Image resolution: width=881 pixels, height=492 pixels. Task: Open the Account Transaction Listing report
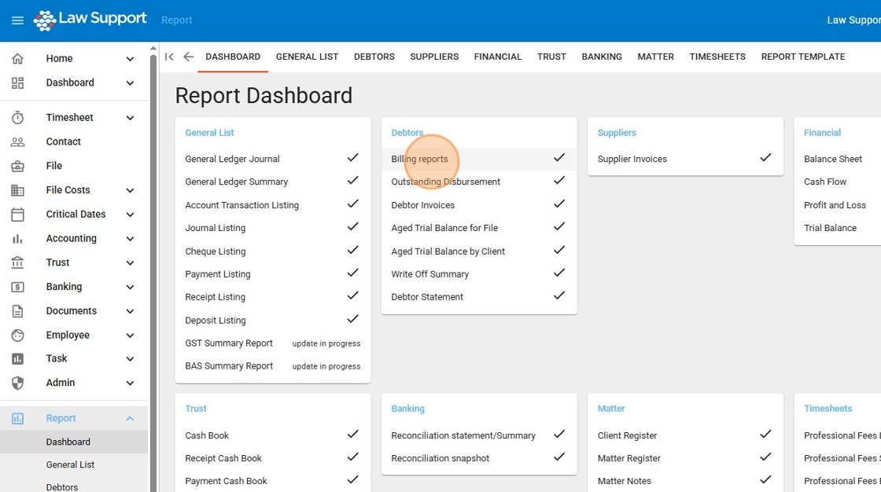(x=241, y=206)
